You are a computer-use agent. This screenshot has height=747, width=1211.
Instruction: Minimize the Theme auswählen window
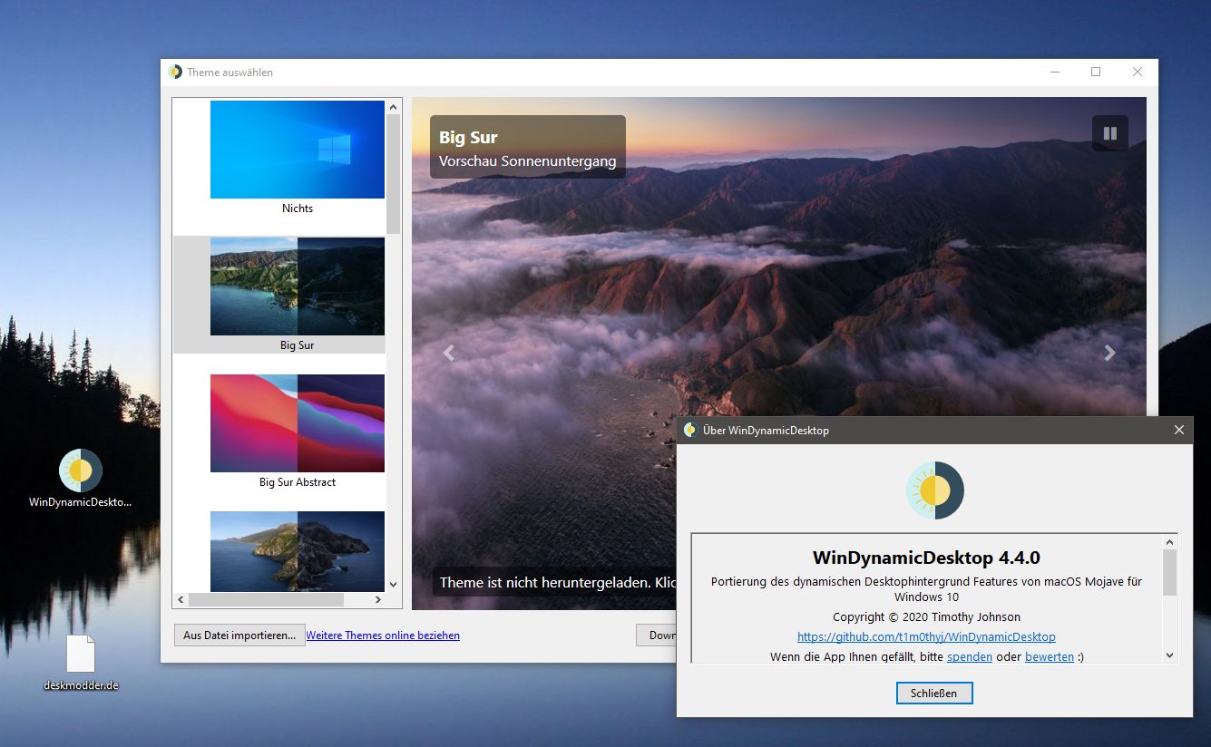[1055, 72]
